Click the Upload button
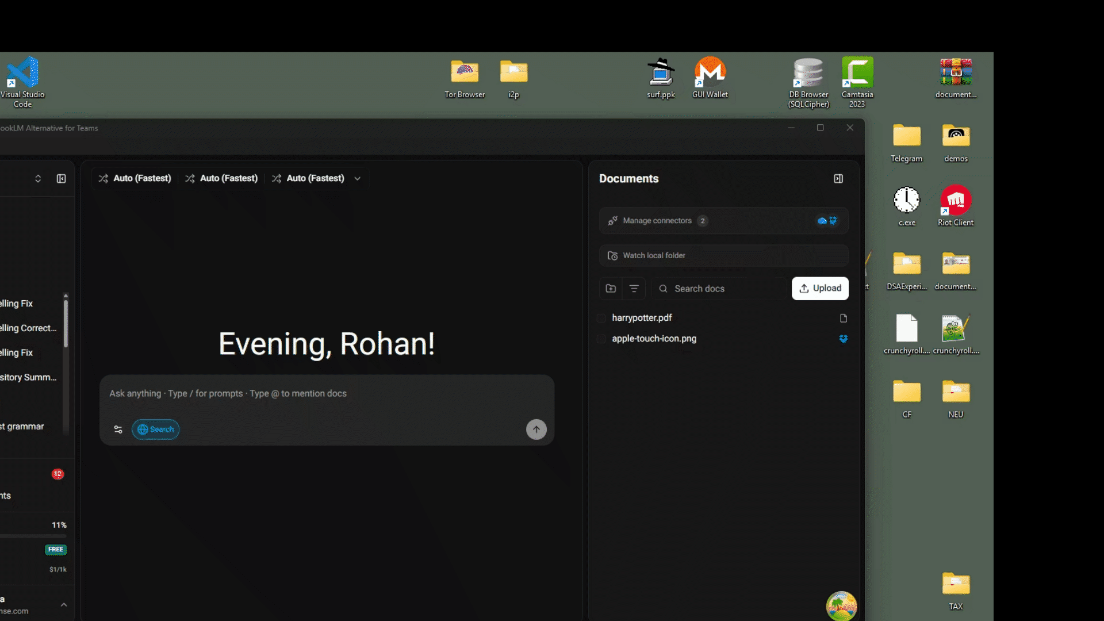This screenshot has height=621, width=1104. point(820,289)
